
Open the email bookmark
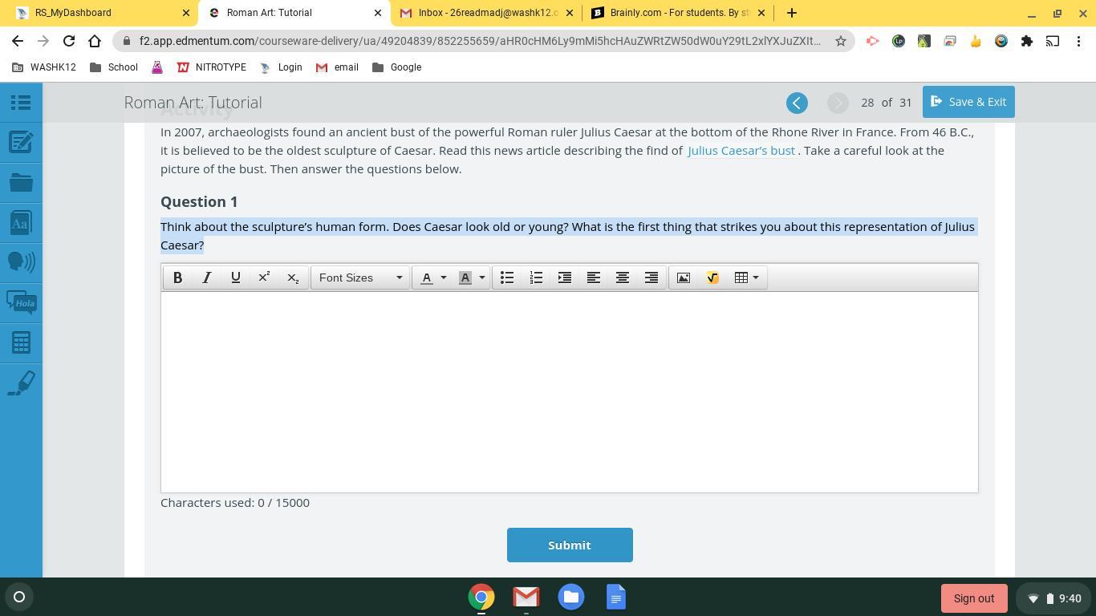pyautogui.click(x=337, y=67)
